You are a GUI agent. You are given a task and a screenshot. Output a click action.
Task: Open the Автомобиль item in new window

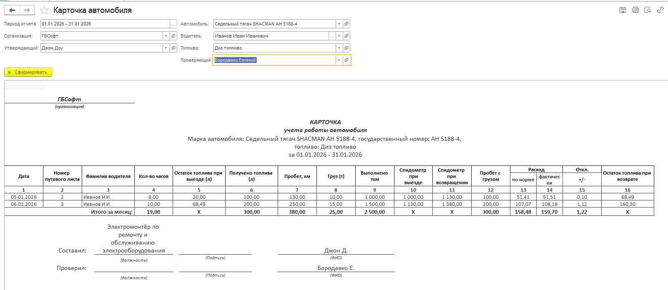(347, 24)
